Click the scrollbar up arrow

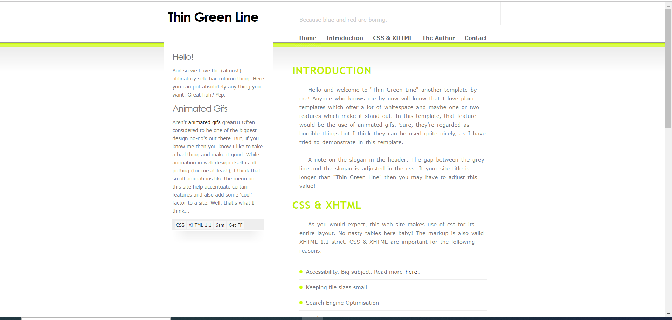tap(668, 6)
